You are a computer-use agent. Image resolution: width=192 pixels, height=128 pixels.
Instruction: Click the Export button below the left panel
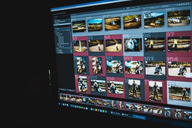(71, 91)
